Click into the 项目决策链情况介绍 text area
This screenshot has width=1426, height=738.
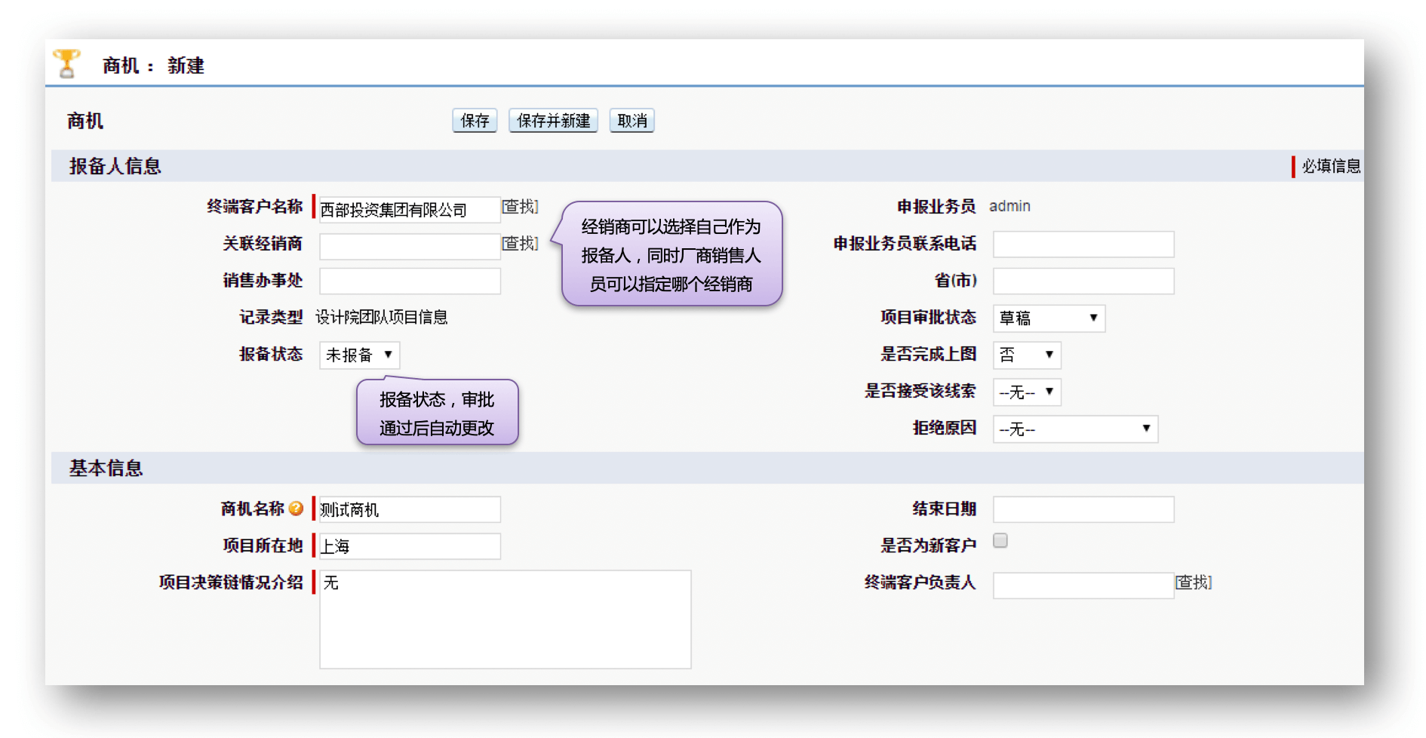point(506,620)
